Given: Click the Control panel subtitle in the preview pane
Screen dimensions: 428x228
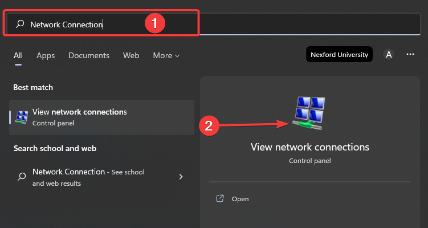Looking at the screenshot, I should pyautogui.click(x=310, y=161).
